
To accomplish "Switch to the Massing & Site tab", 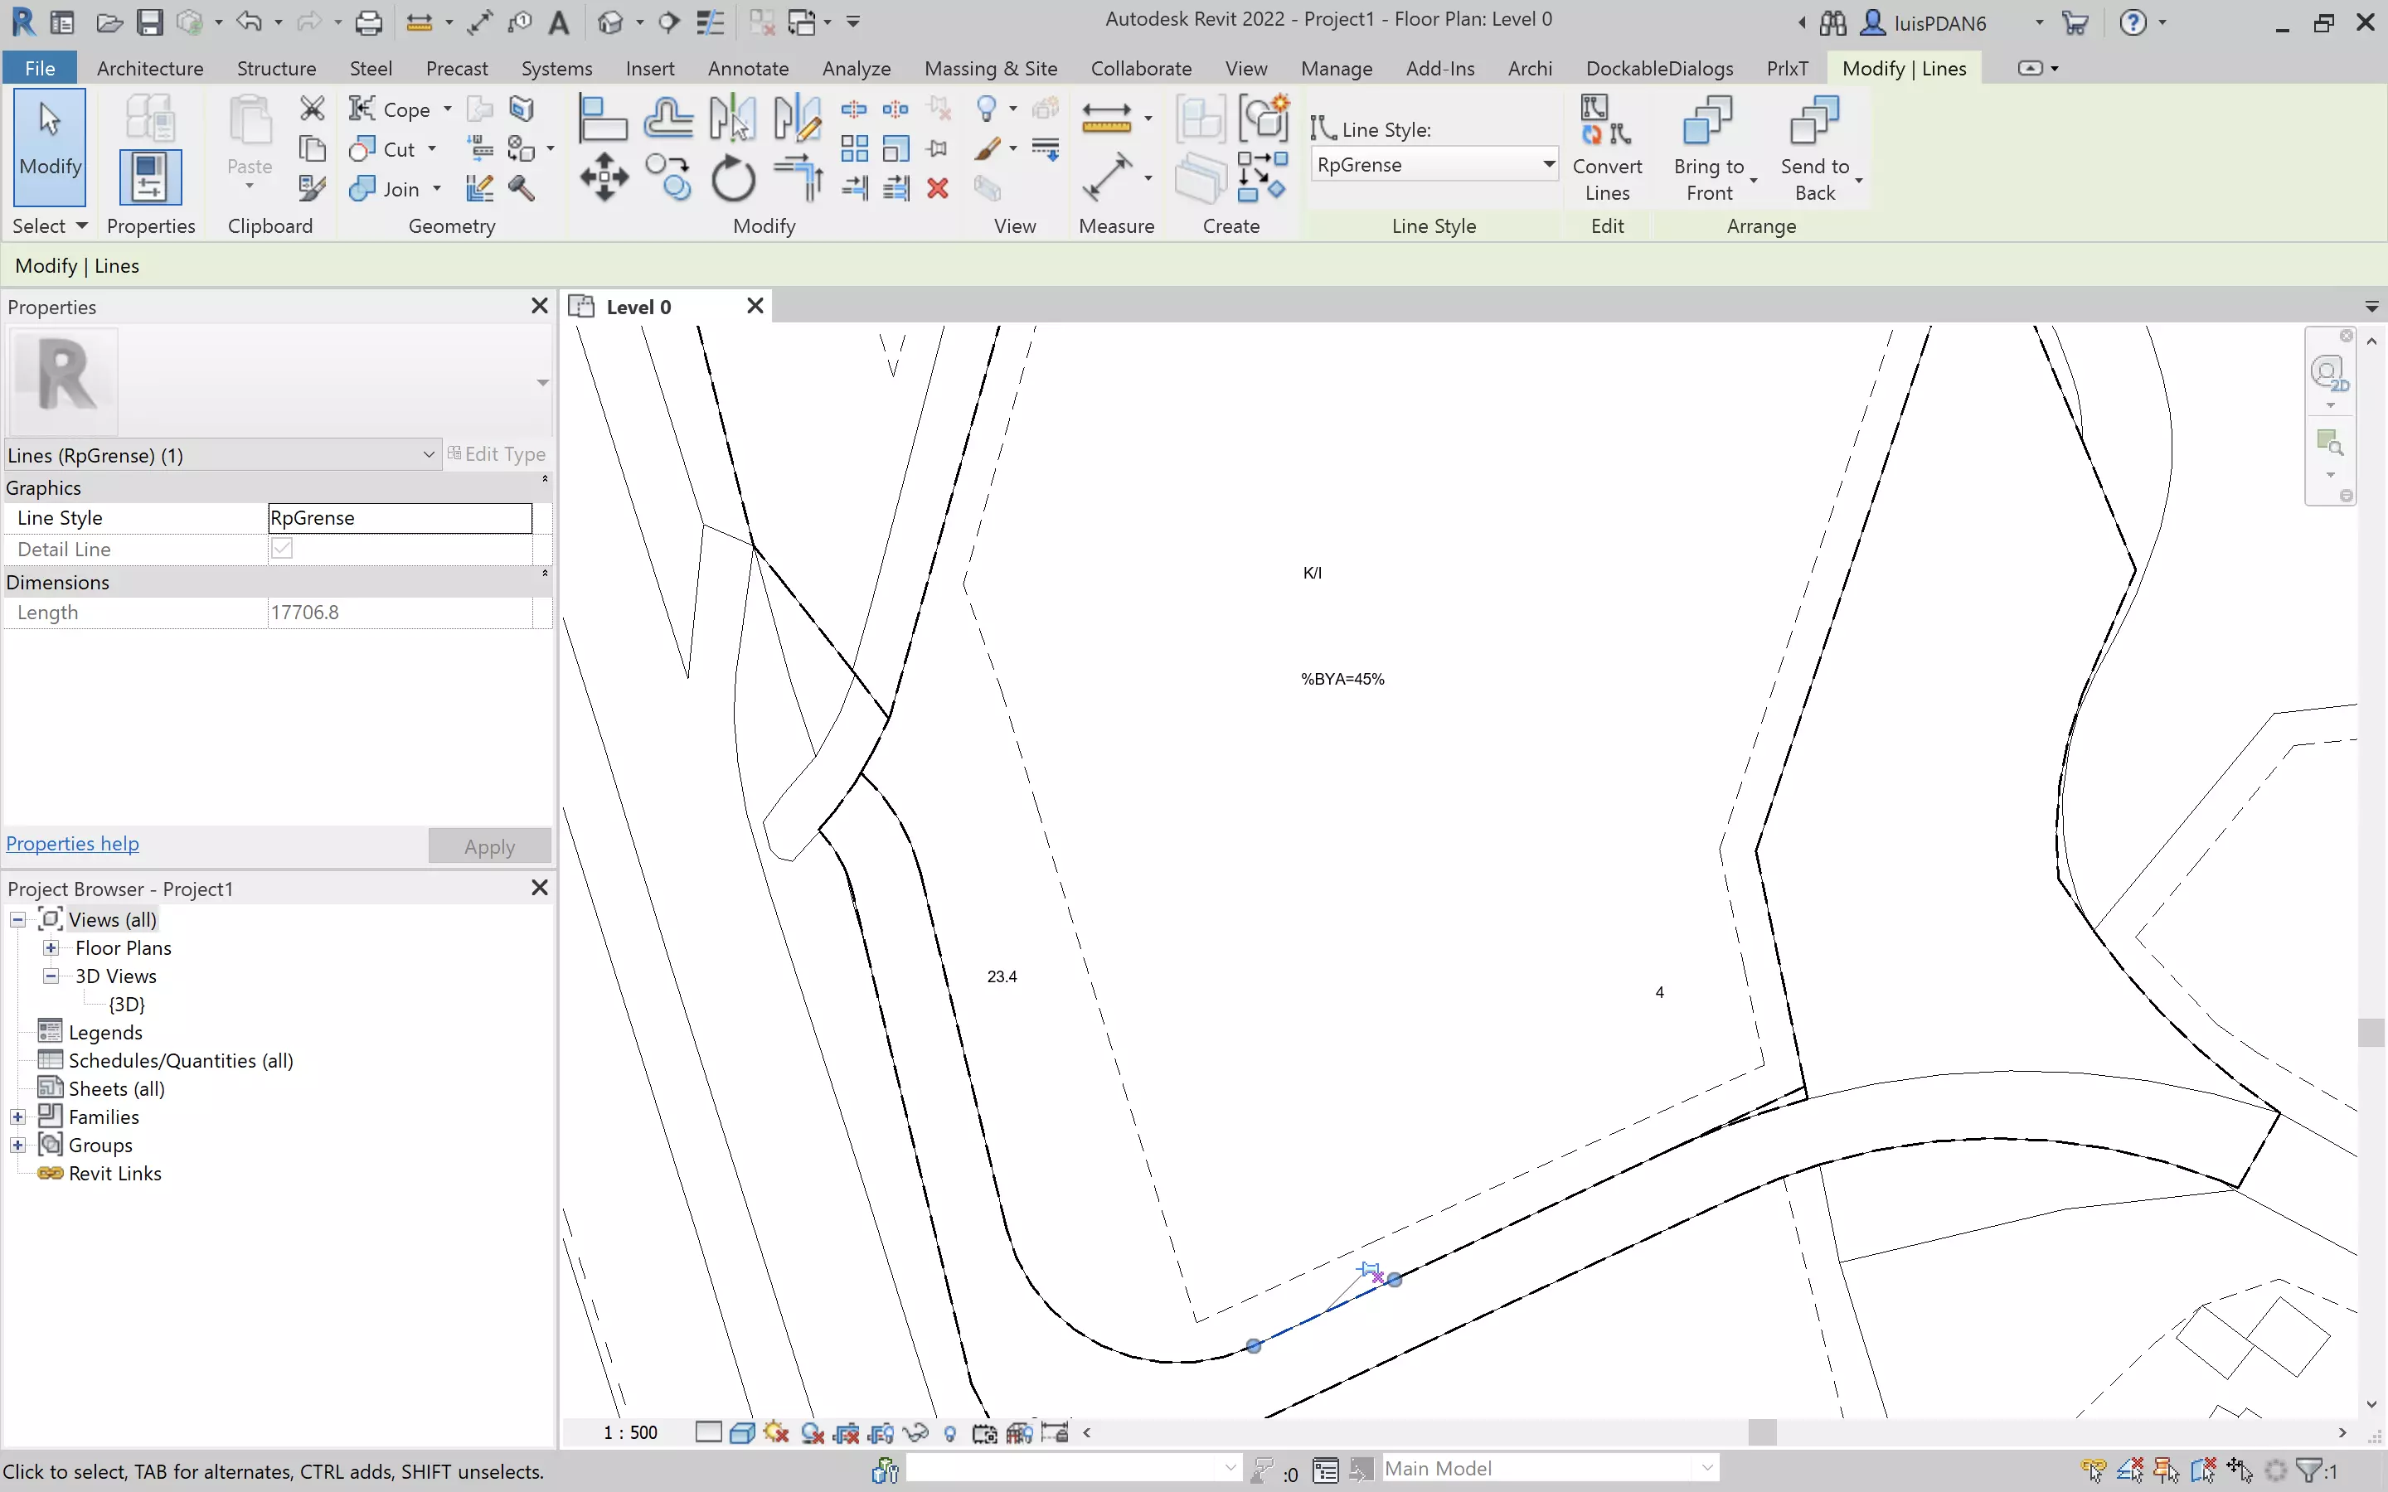I will (990, 68).
